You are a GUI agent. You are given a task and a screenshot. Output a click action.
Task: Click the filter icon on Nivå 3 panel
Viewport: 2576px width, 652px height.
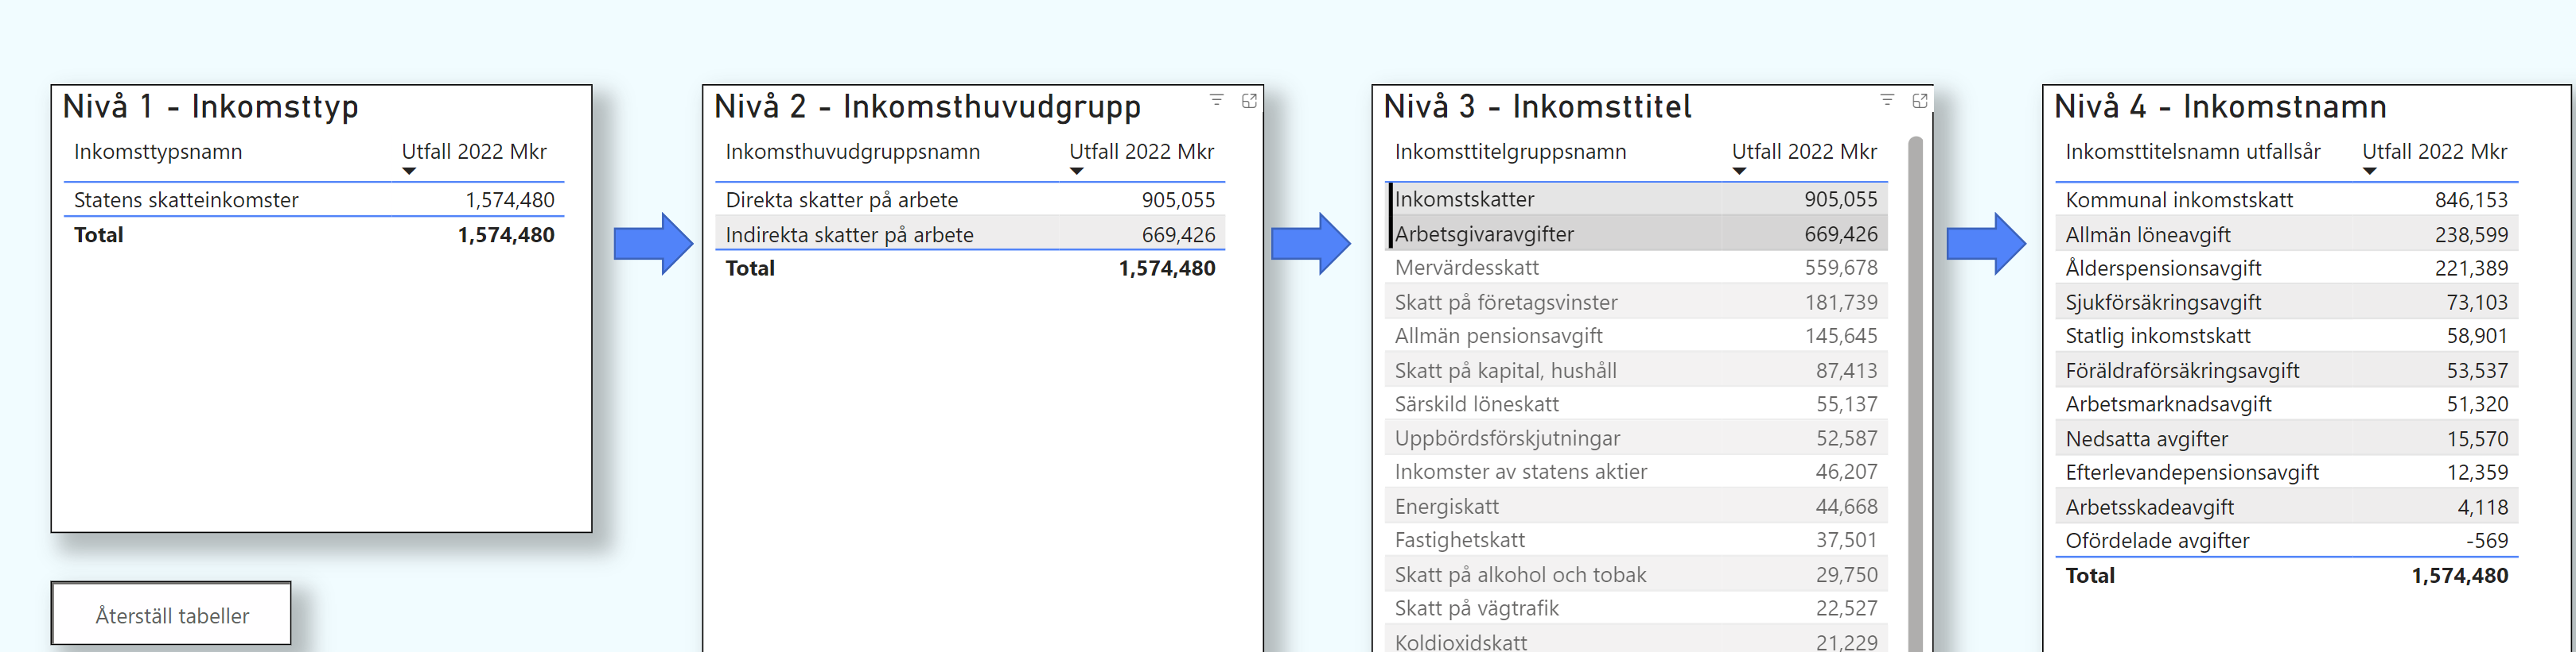pos(1886,100)
